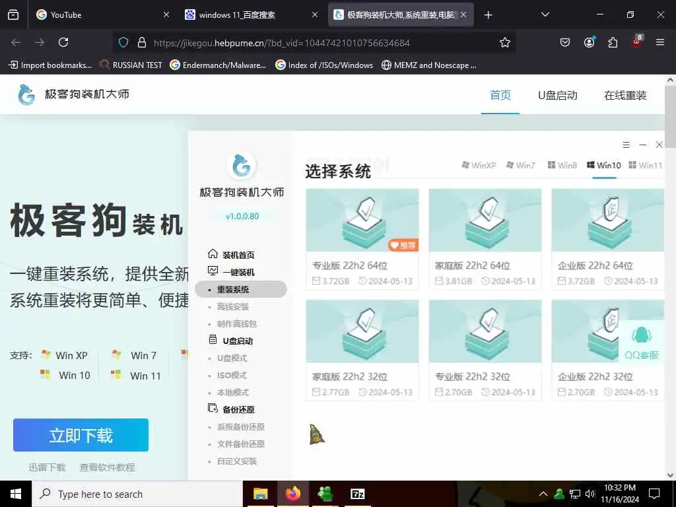Open the tracking protection shield icon
The height and width of the screenshot is (507, 676).
pos(123,42)
